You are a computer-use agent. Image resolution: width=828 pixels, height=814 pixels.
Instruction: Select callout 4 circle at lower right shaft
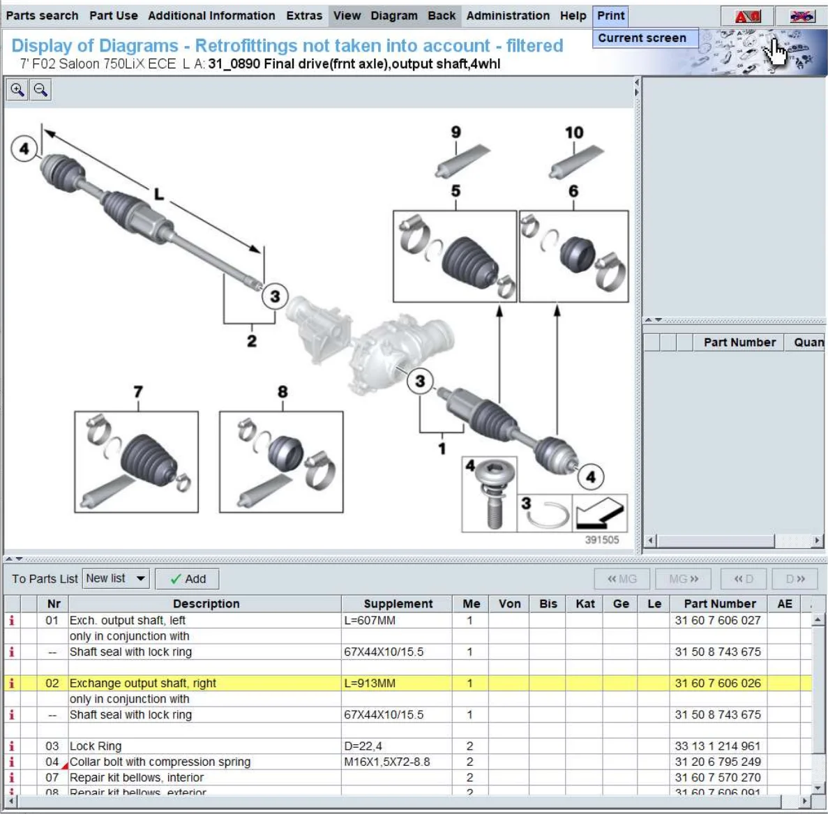[x=590, y=477]
